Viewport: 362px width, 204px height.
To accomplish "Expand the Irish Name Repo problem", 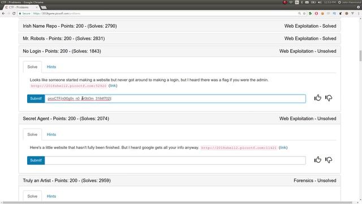I will coord(179,26).
